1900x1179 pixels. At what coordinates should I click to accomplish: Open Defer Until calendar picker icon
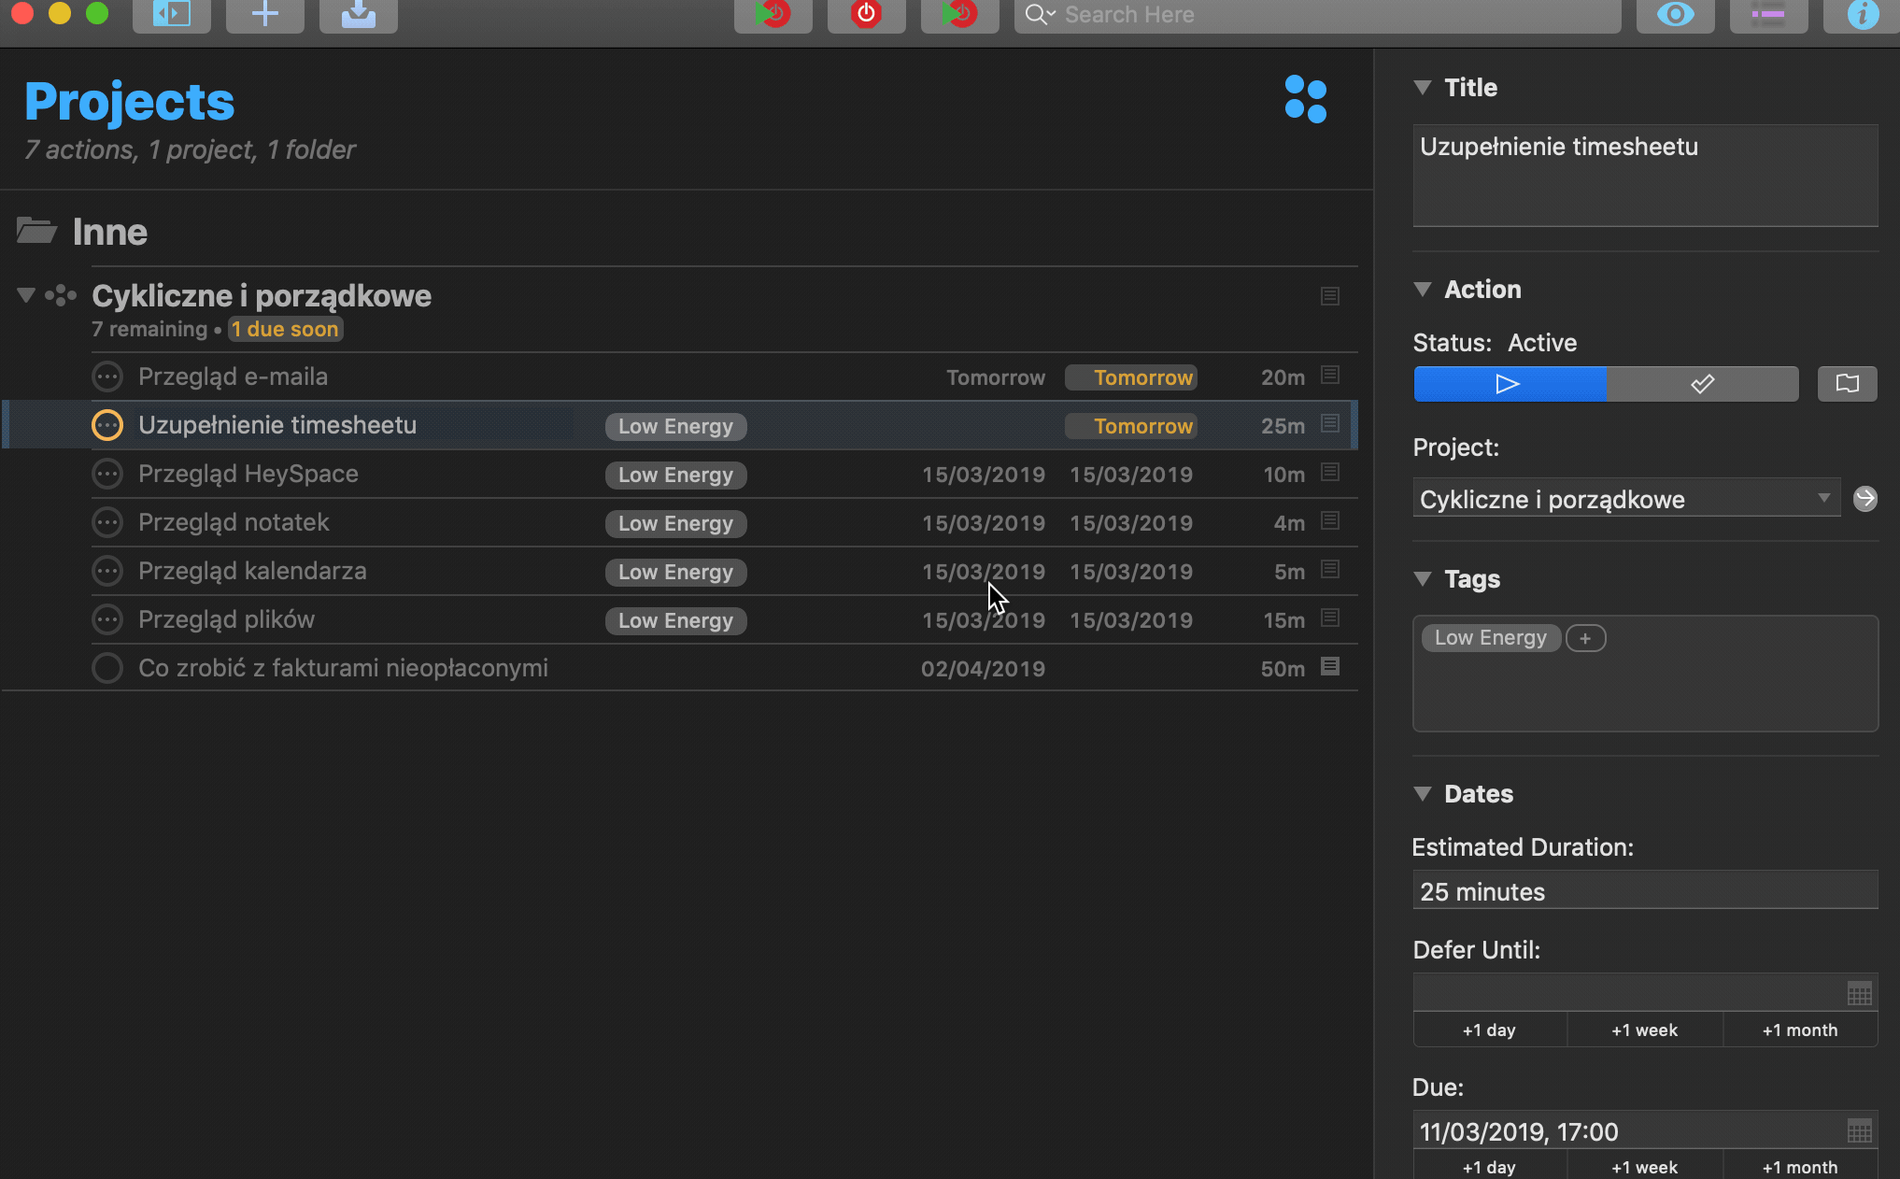pos(1859,993)
